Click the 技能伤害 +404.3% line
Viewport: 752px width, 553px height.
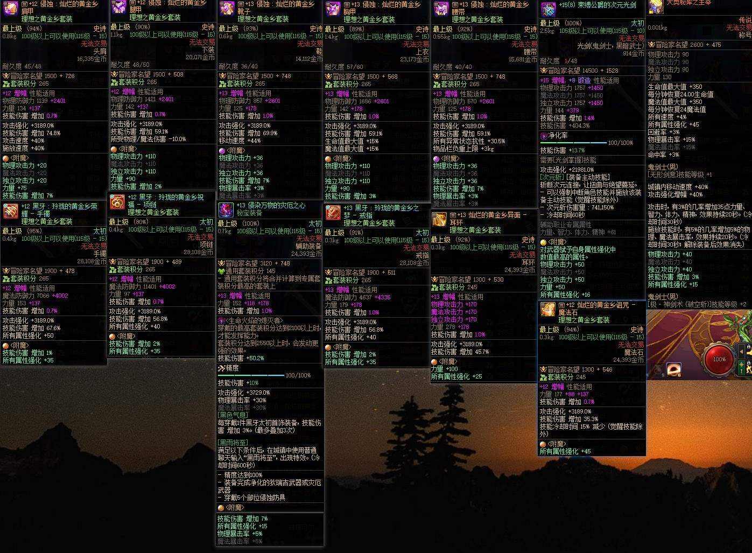[565, 125]
